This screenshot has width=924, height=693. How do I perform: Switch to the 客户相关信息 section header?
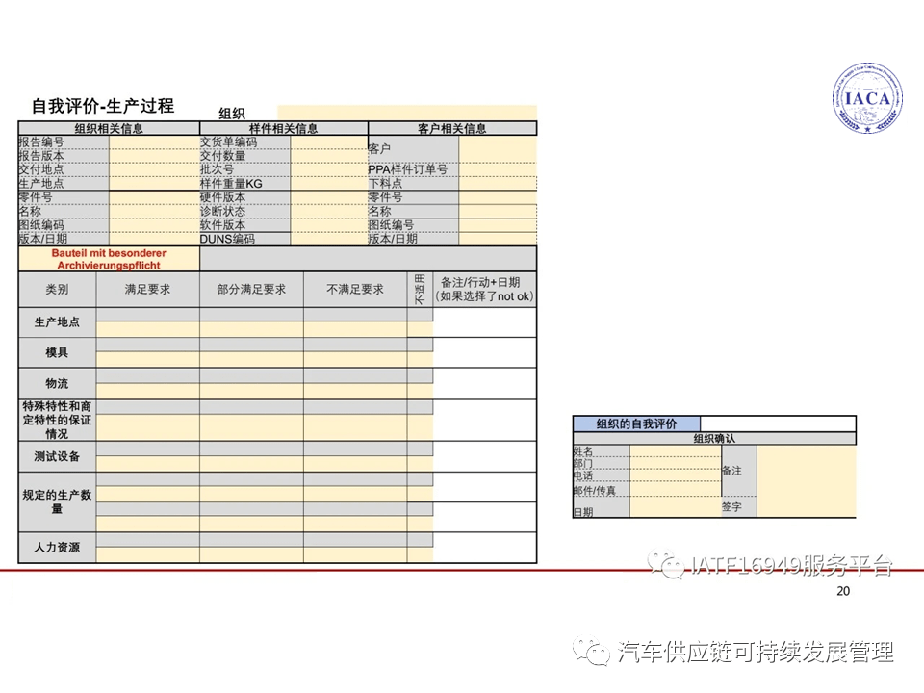click(x=450, y=128)
